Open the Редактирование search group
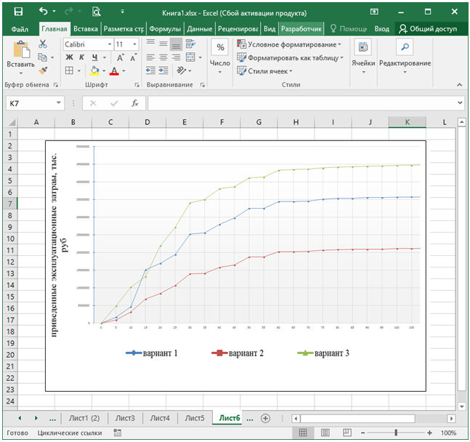Screen dimensions: 470x442 405,56
